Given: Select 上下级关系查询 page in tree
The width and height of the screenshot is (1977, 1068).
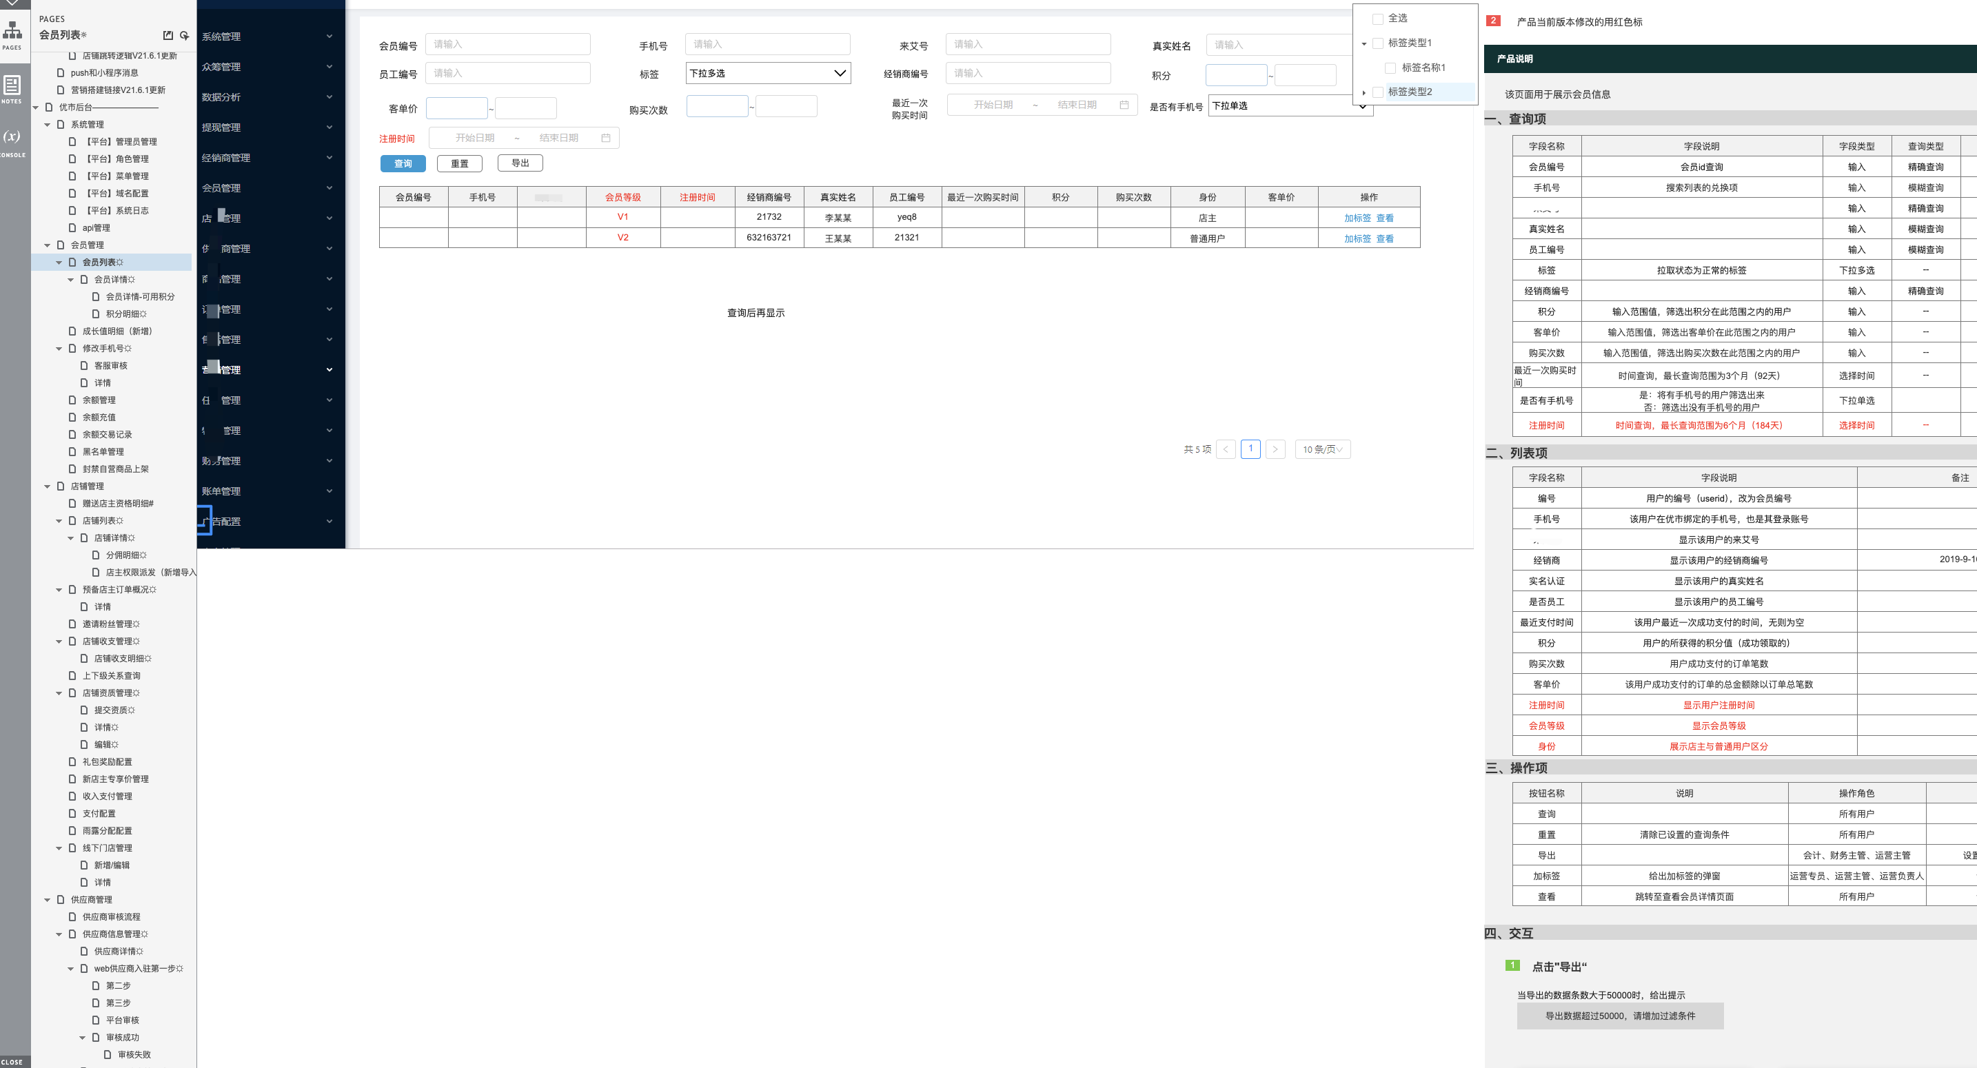Looking at the screenshot, I should pos(111,676).
